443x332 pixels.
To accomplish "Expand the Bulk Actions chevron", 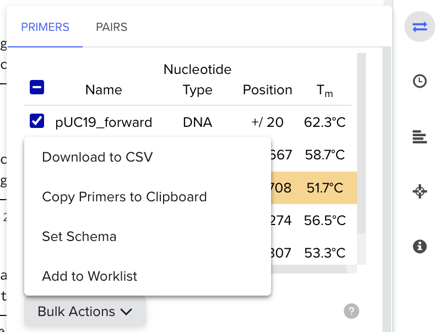I will (126, 312).
